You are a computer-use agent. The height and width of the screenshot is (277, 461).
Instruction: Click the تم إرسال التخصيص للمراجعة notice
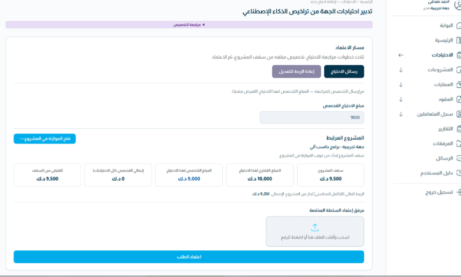tap(298, 91)
